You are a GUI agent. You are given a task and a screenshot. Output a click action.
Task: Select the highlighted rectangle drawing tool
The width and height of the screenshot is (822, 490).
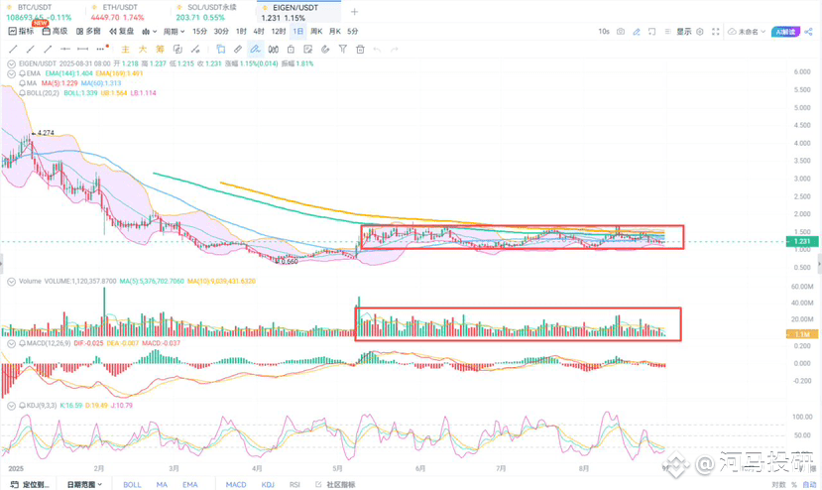click(220, 49)
